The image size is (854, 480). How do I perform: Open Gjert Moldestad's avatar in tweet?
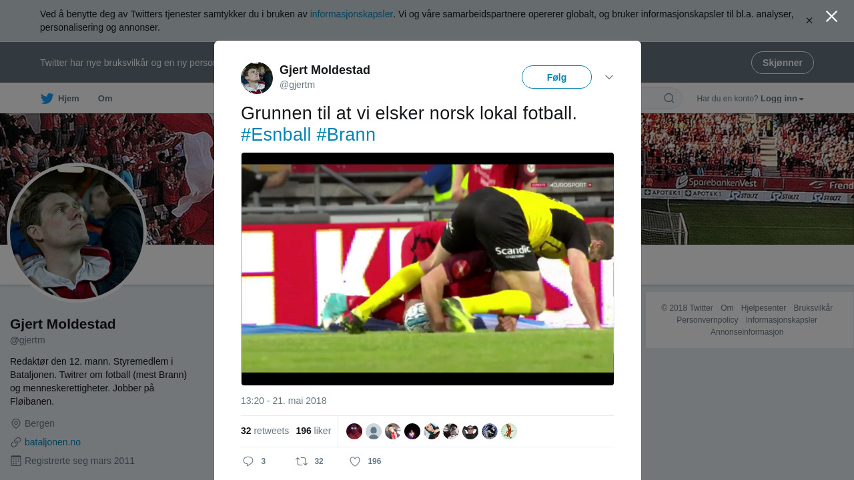click(257, 78)
